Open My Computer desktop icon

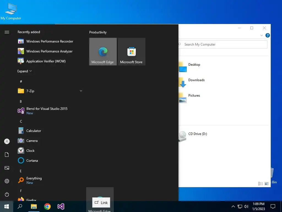coord(11,11)
